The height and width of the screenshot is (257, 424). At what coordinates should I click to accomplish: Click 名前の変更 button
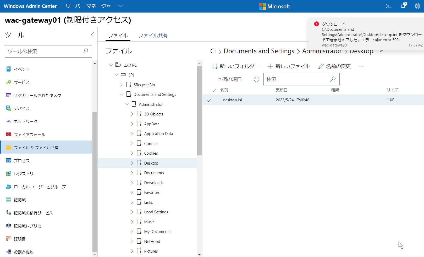pos(334,66)
